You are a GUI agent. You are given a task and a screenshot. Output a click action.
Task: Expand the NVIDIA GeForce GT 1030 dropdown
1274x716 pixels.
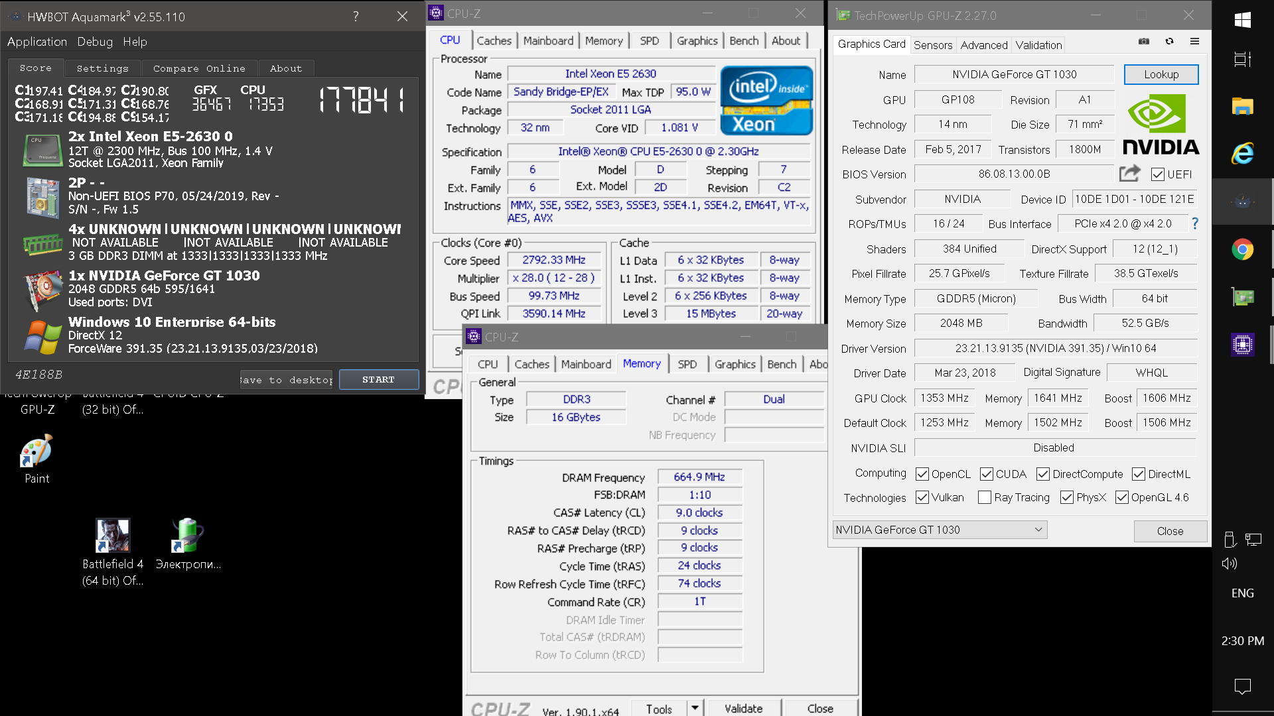[x=940, y=530]
